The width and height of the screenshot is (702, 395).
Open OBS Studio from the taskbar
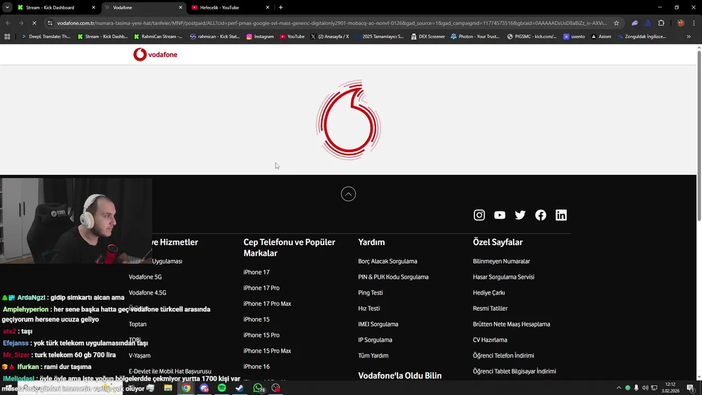click(276, 388)
